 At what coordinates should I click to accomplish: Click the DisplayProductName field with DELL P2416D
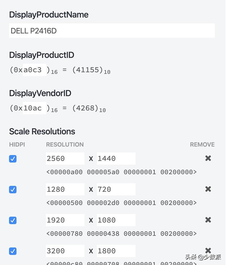(x=112, y=31)
